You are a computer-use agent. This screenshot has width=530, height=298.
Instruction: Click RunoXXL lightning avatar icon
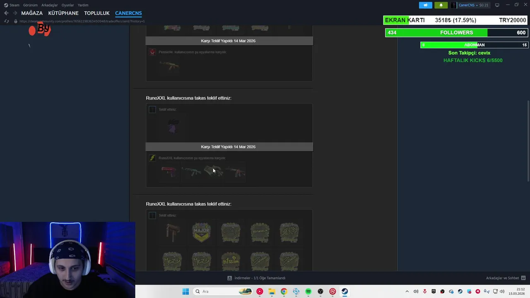(152, 158)
